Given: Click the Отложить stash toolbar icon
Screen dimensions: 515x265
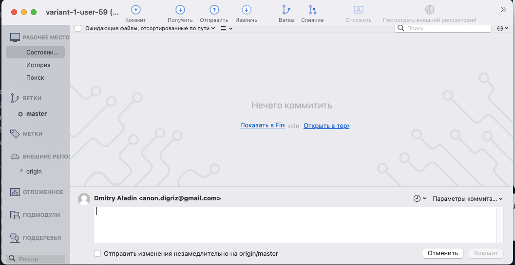Looking at the screenshot, I should (358, 10).
